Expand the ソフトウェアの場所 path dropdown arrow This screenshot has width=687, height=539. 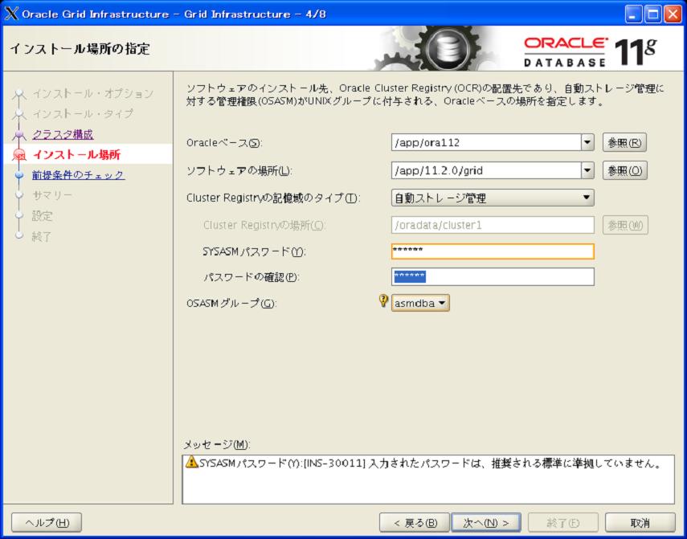[x=587, y=170]
